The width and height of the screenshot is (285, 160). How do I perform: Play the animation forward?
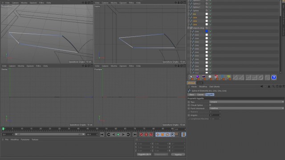tap(118, 134)
